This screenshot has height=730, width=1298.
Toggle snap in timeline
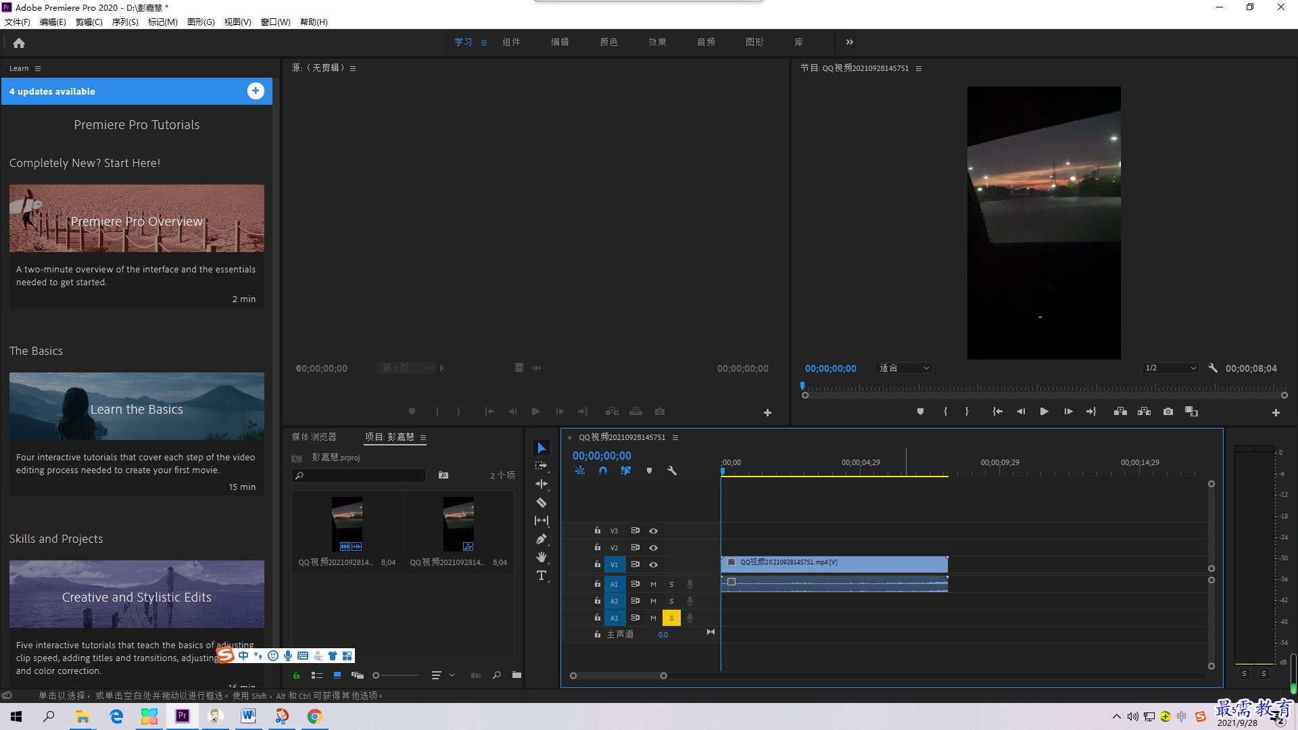(x=603, y=470)
